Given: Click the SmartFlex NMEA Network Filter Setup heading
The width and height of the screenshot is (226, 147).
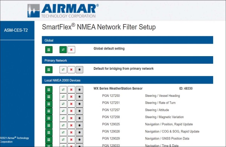Looking at the screenshot, I should point(99,27).
